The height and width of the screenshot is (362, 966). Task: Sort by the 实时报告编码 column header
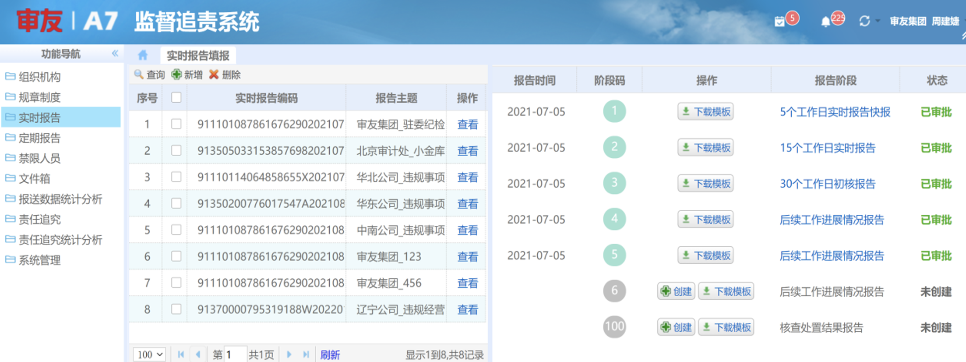[x=266, y=98]
